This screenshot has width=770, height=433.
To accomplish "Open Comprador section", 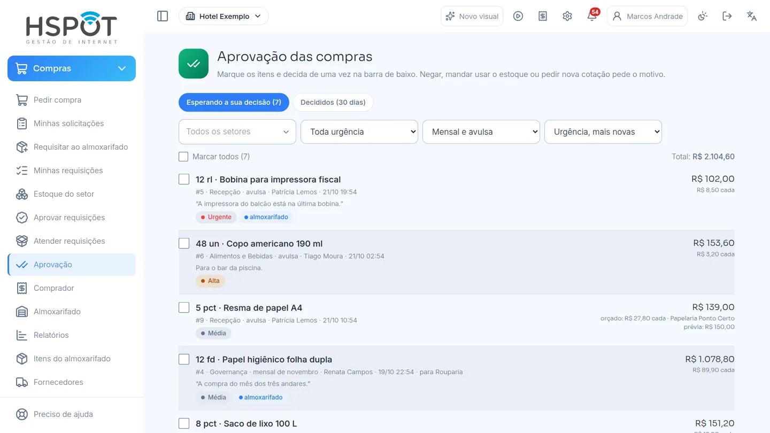I will coord(72,288).
